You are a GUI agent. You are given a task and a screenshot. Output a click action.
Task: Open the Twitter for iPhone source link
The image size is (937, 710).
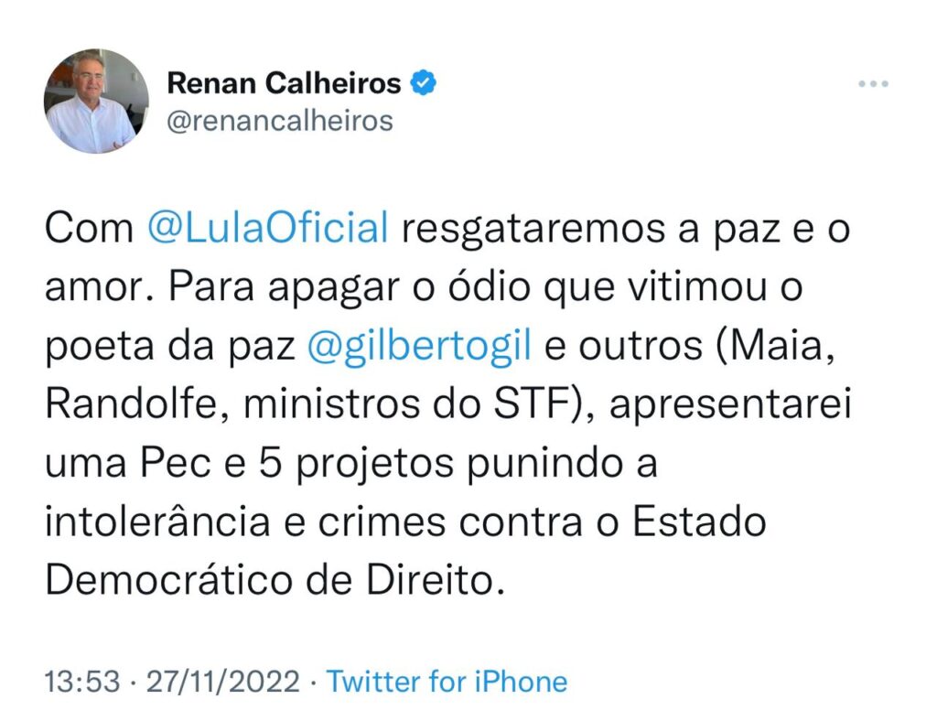(x=447, y=682)
